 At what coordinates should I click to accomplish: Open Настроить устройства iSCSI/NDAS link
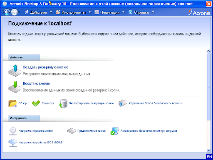pos(40,142)
